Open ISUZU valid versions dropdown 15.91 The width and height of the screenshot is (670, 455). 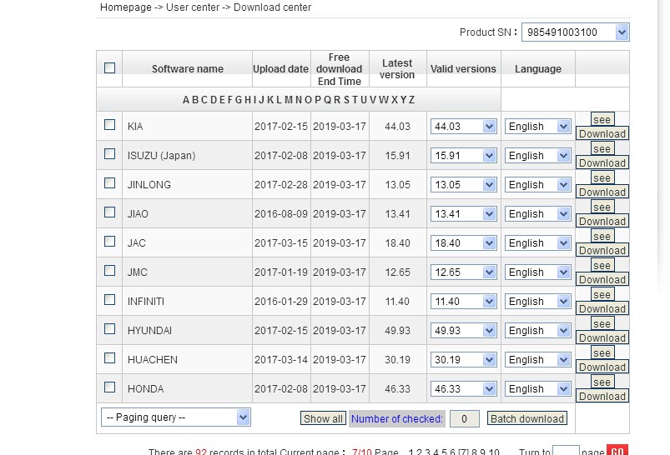pos(464,155)
